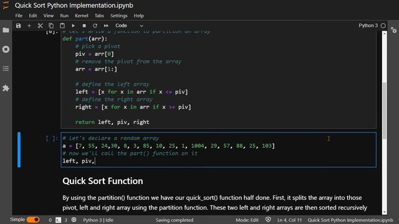Image resolution: width=399 pixels, height=224 pixels.
Task: Click the Jupyter logo icon
Action: (6, 5)
